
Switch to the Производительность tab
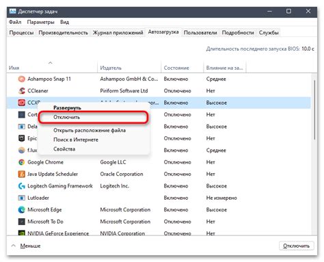(63, 33)
